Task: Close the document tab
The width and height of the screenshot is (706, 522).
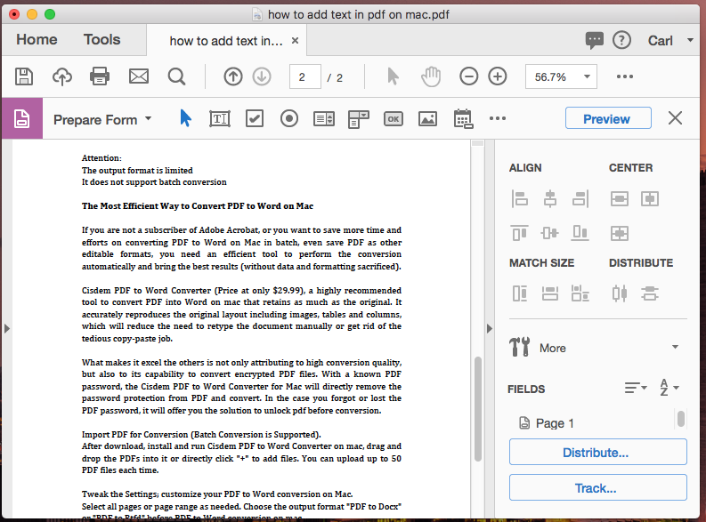Action: (x=295, y=41)
